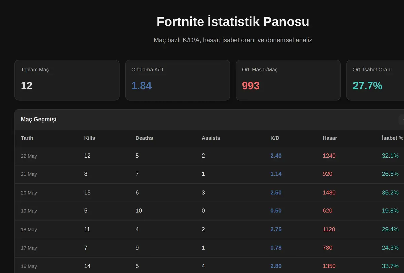This screenshot has width=404, height=273.
Task: Click the İsabet value 29.4%
Action: pos(390,229)
